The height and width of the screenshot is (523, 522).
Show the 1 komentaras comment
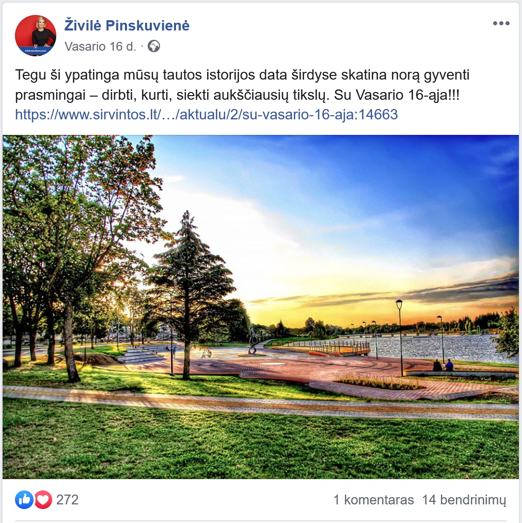pyautogui.click(x=374, y=500)
